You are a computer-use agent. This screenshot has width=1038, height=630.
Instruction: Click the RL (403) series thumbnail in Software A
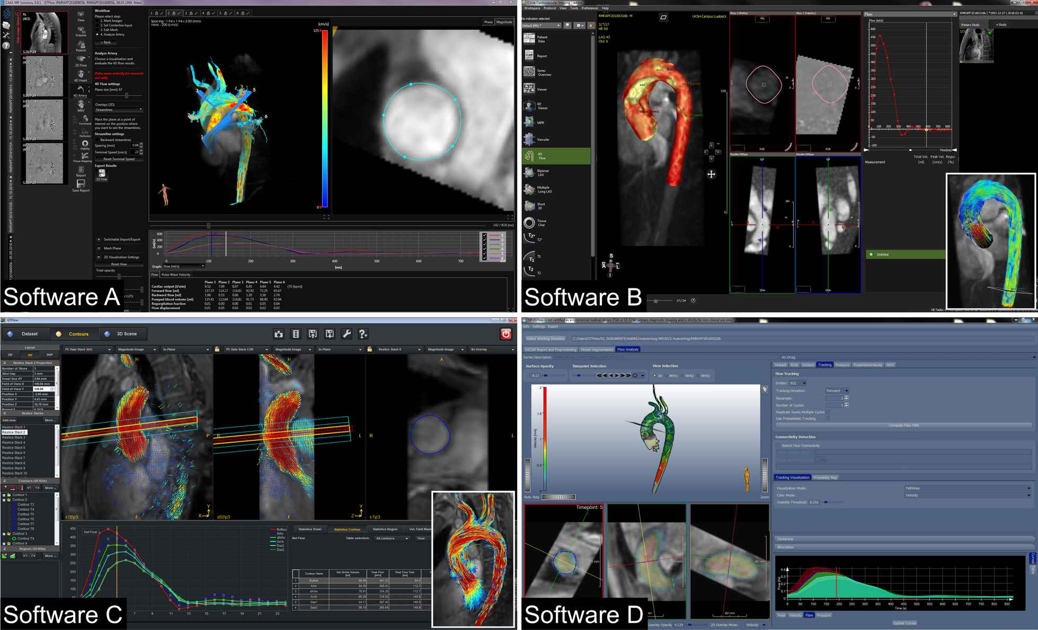pos(45,32)
